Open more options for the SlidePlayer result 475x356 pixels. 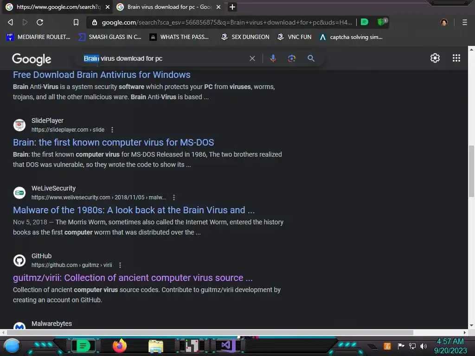pos(112,130)
